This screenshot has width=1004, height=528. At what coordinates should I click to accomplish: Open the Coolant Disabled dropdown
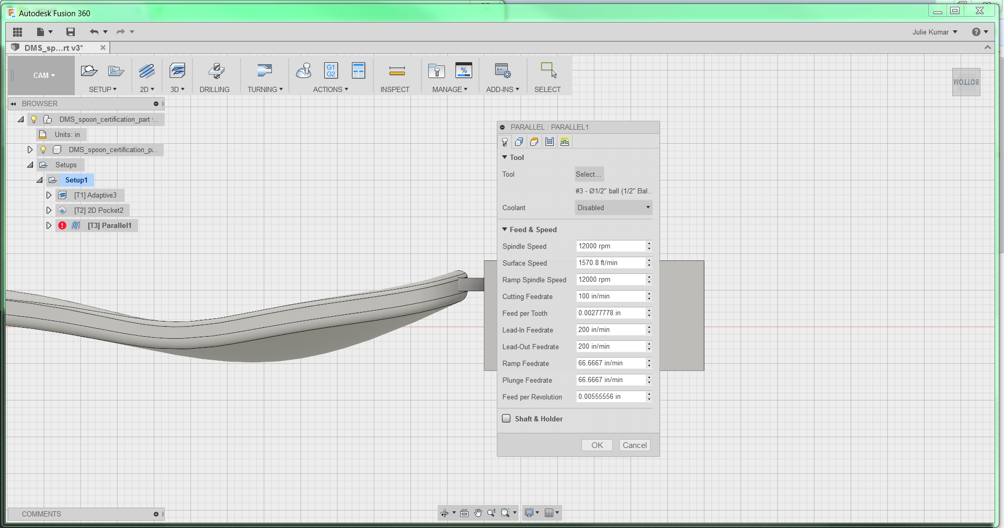[x=613, y=208]
